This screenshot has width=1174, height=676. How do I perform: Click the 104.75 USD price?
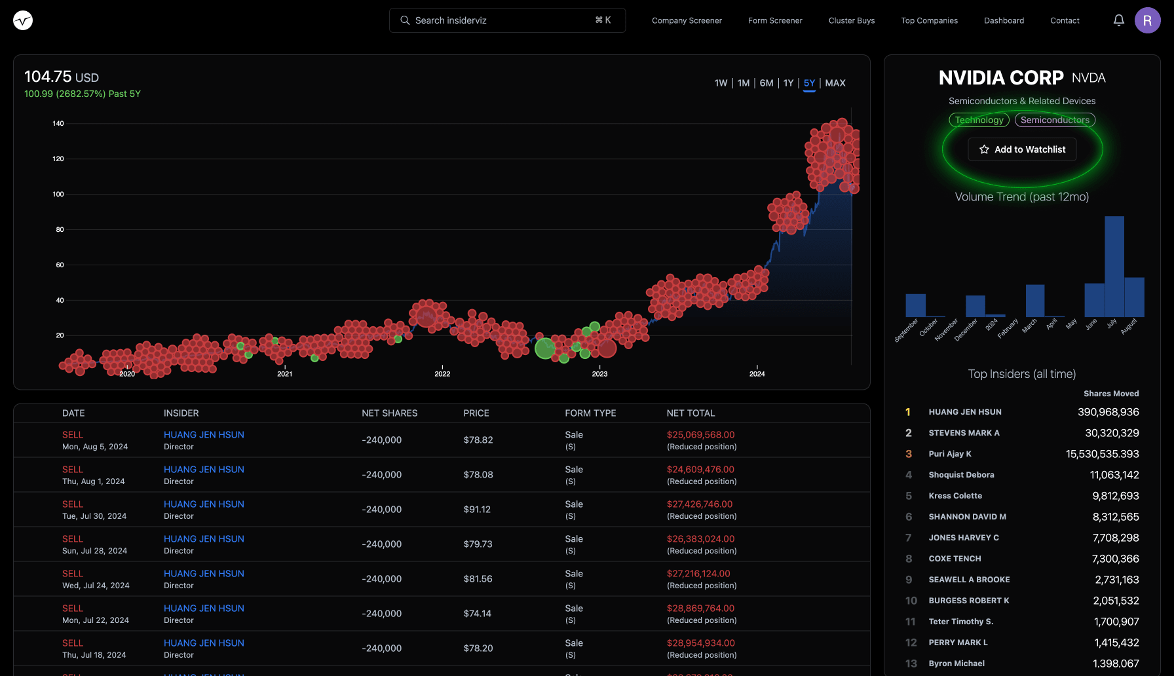pyautogui.click(x=62, y=77)
